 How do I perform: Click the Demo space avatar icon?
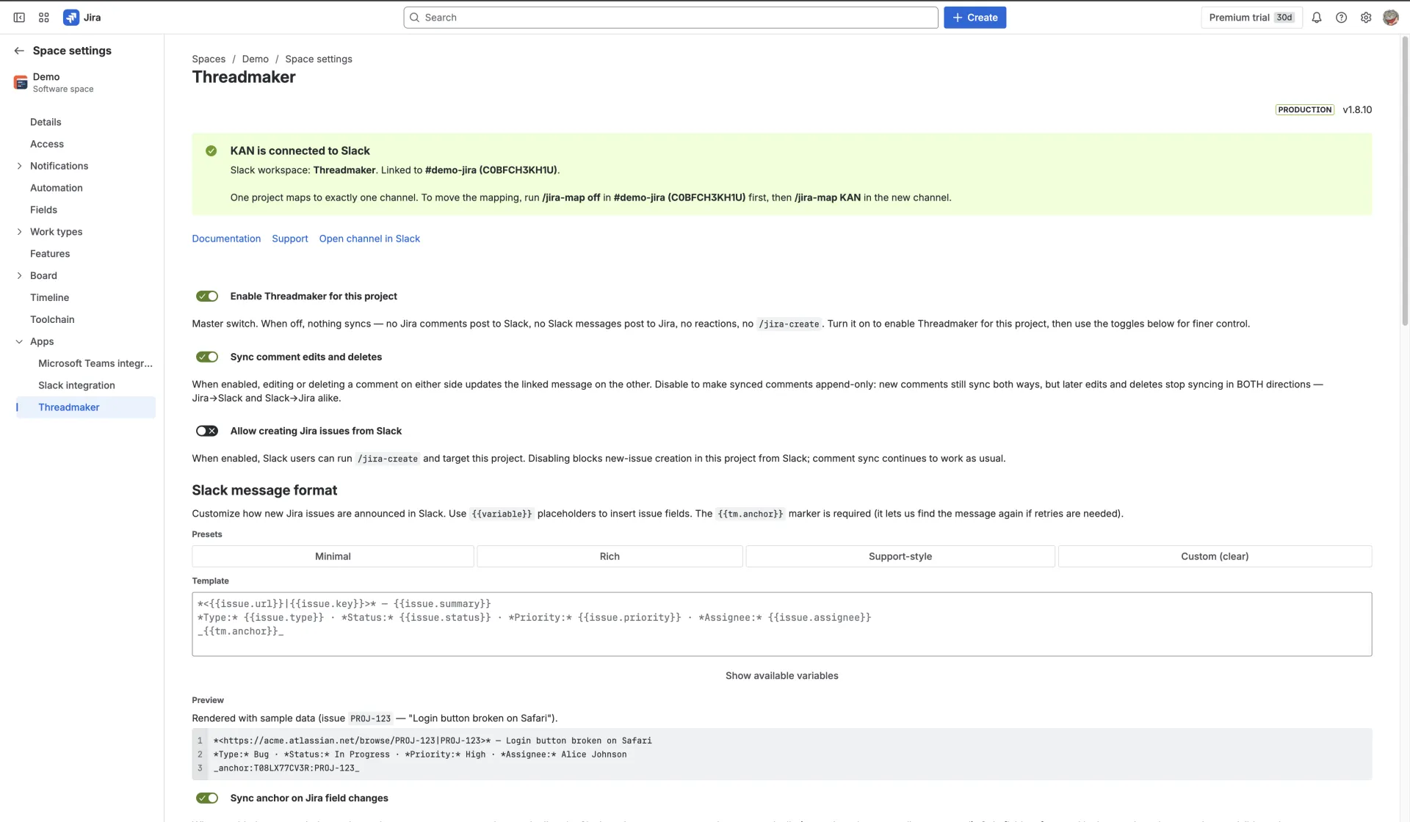coord(21,82)
